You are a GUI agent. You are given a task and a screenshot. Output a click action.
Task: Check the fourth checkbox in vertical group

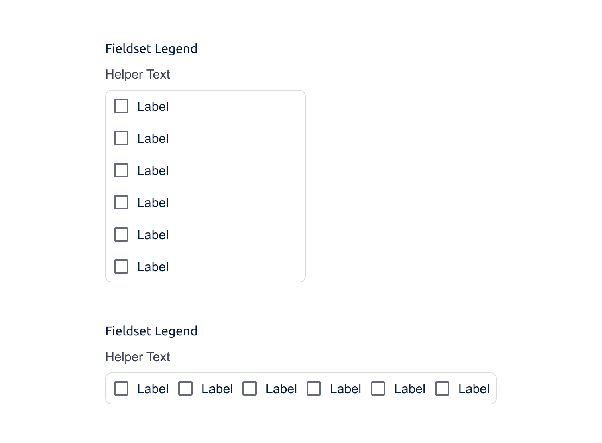121,202
